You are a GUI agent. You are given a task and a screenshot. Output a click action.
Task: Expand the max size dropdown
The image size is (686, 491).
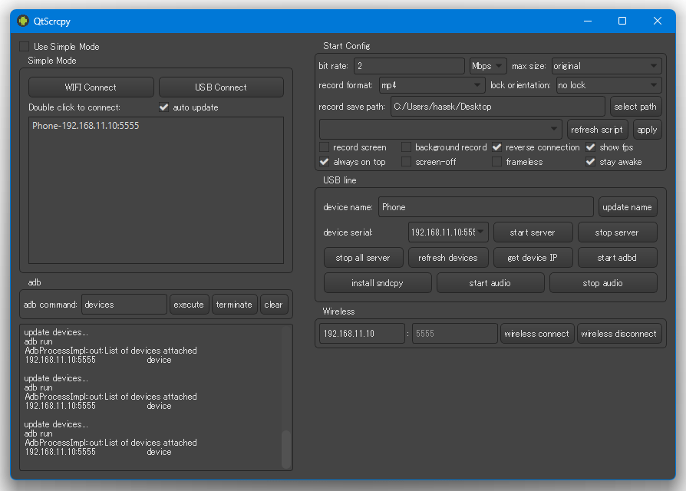(605, 66)
